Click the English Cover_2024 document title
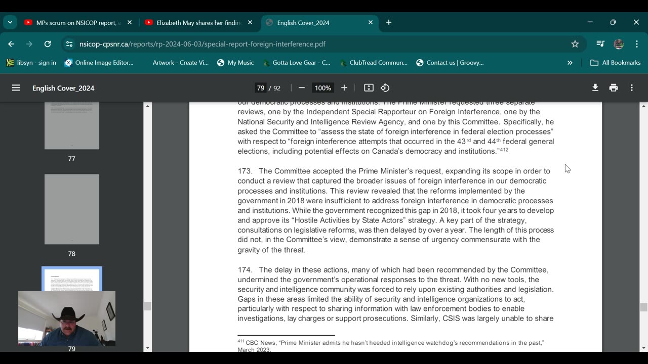This screenshot has width=648, height=364. point(63,88)
